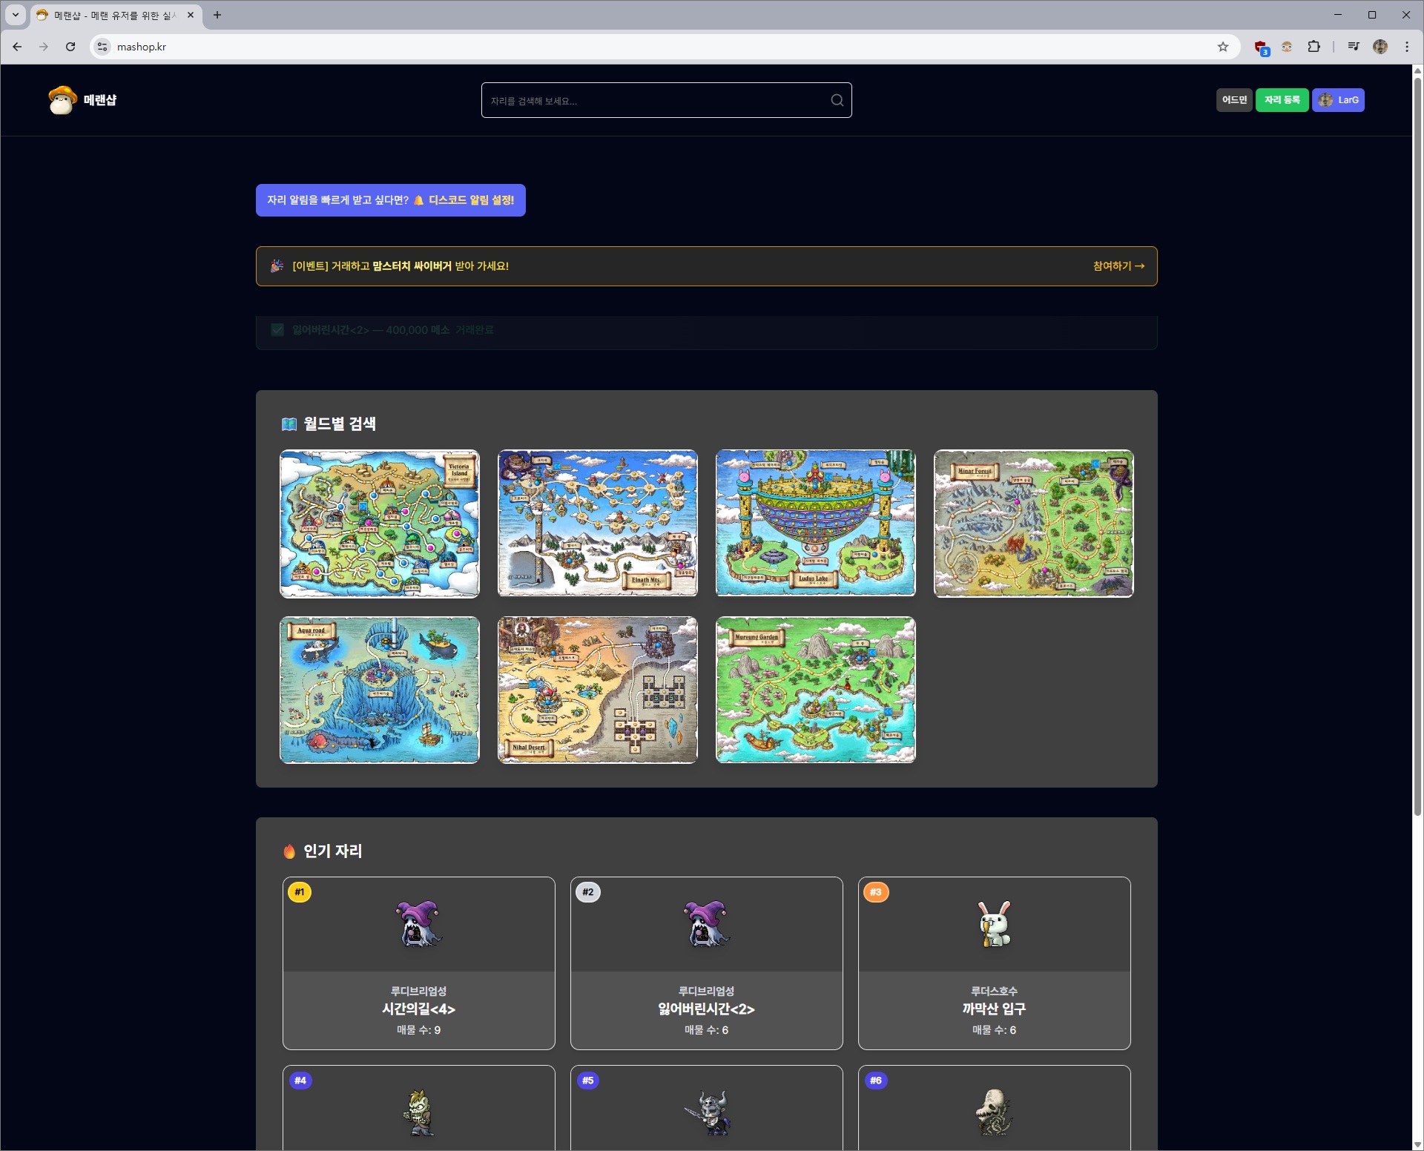Open the LarG user profile menu
Viewport: 1424px width, 1151px height.
(1338, 100)
